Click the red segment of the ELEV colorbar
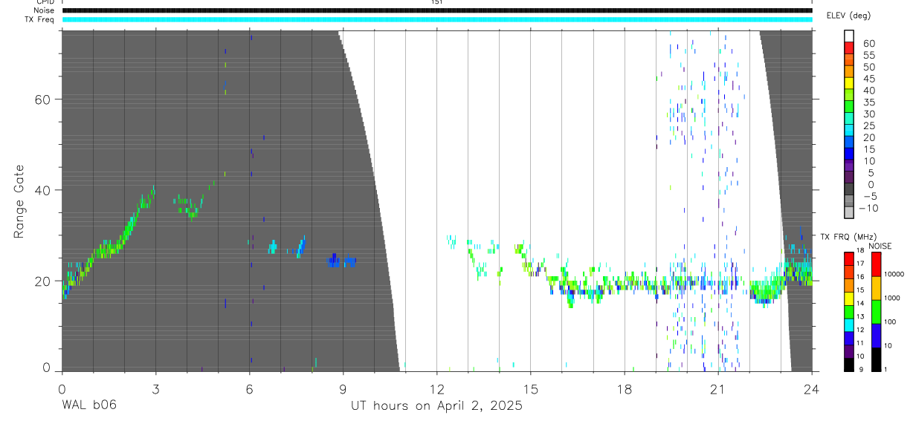The width and height of the screenshot is (913, 421). pos(848,49)
